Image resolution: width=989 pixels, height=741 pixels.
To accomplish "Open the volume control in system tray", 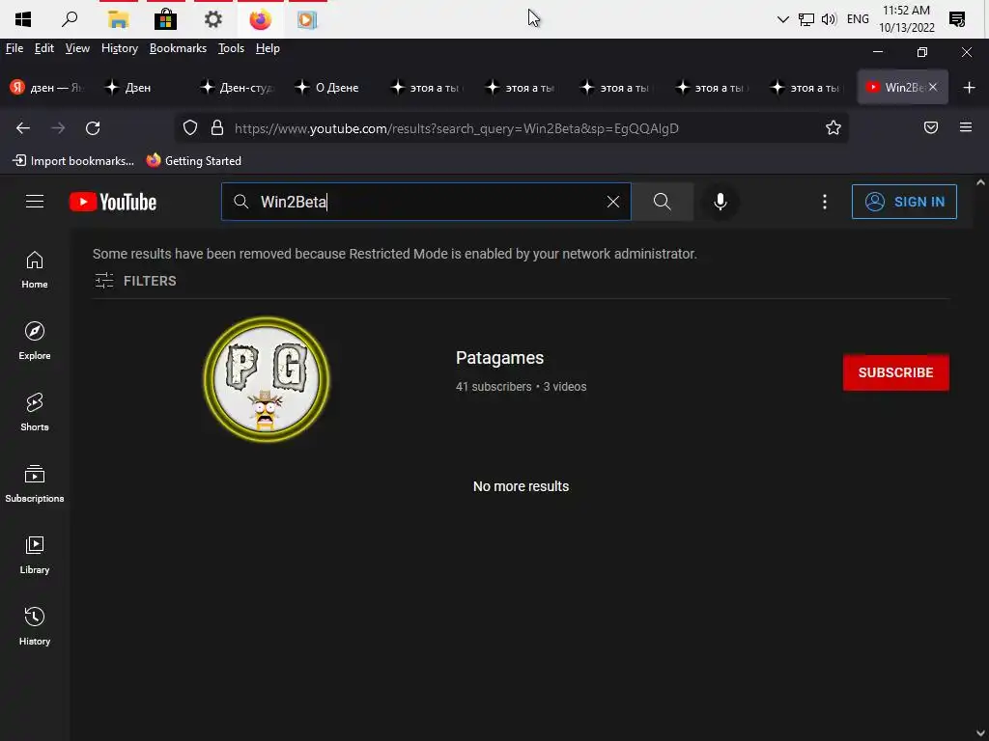I will [828, 19].
